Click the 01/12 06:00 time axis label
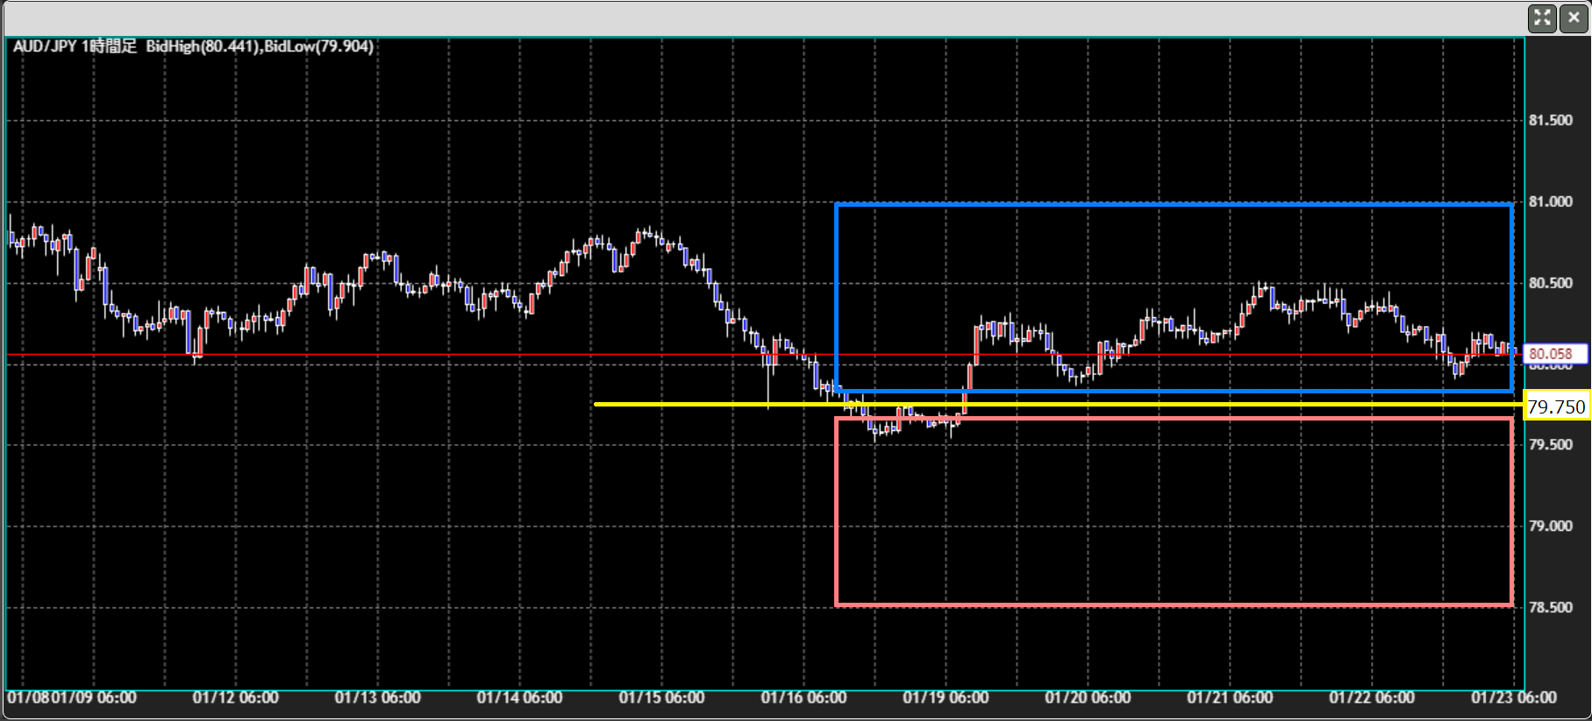Viewport: 1592px width, 721px height. tap(236, 697)
